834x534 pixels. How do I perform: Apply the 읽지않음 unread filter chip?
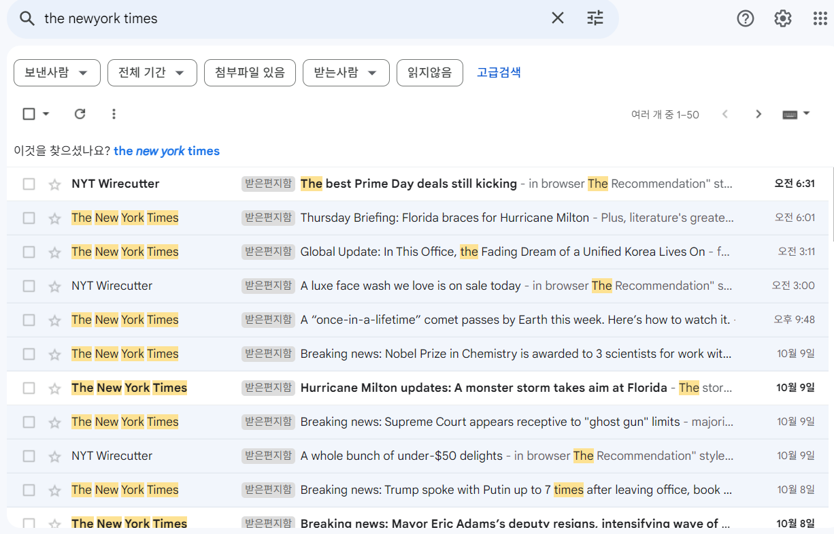tap(429, 73)
